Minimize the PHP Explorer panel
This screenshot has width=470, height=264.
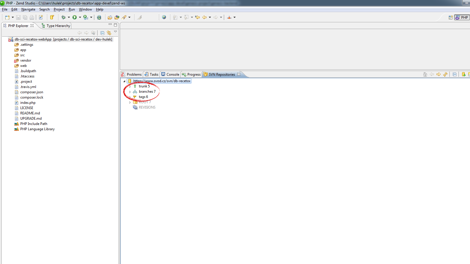pyautogui.click(x=110, y=24)
